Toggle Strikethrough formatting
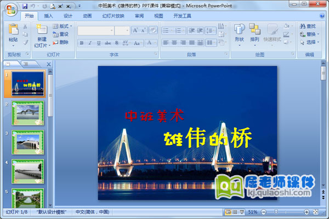329x219 pixels. (x=107, y=43)
